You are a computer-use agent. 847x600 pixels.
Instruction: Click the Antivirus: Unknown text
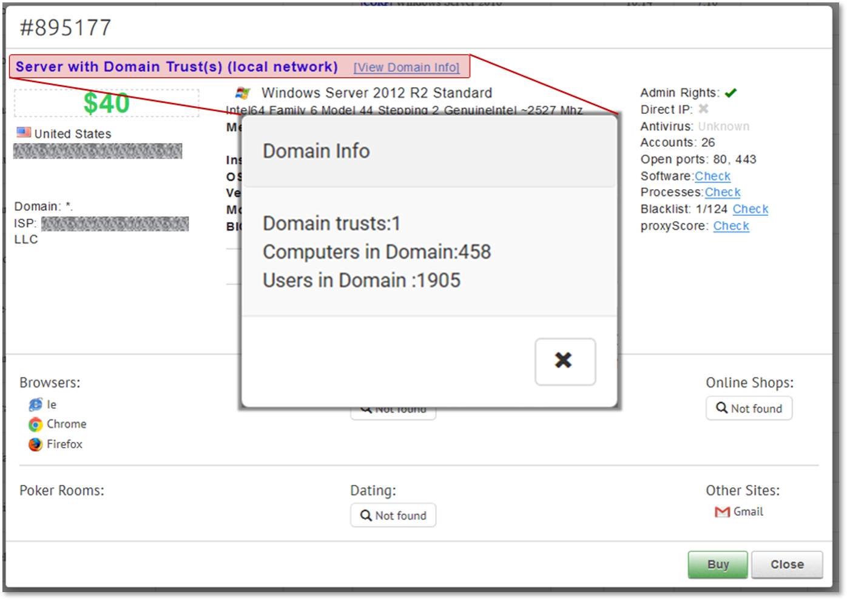pyautogui.click(x=695, y=126)
